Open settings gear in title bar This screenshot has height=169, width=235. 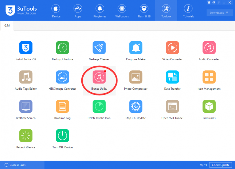tap(214, 2)
